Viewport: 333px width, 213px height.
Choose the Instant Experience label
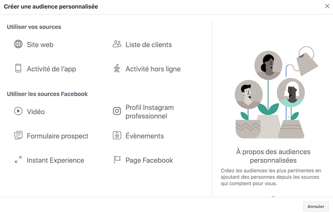(56, 160)
